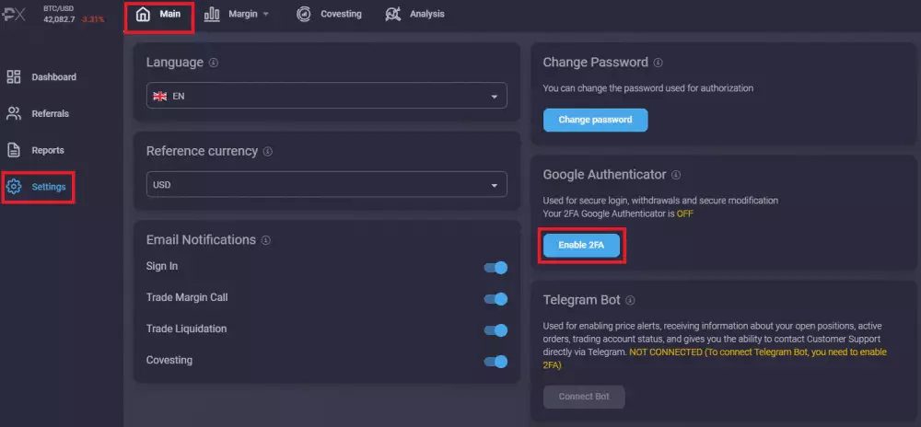Disable Trade Margin Call notification switch

click(x=495, y=299)
